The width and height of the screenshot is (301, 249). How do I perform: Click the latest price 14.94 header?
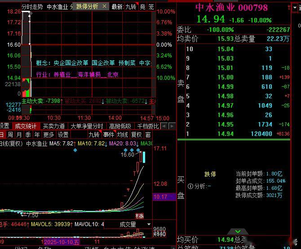coord(211,19)
